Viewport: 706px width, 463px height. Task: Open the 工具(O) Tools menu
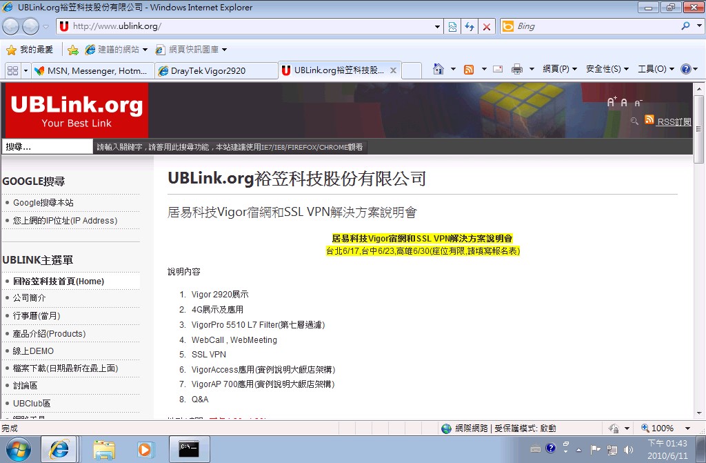point(656,69)
